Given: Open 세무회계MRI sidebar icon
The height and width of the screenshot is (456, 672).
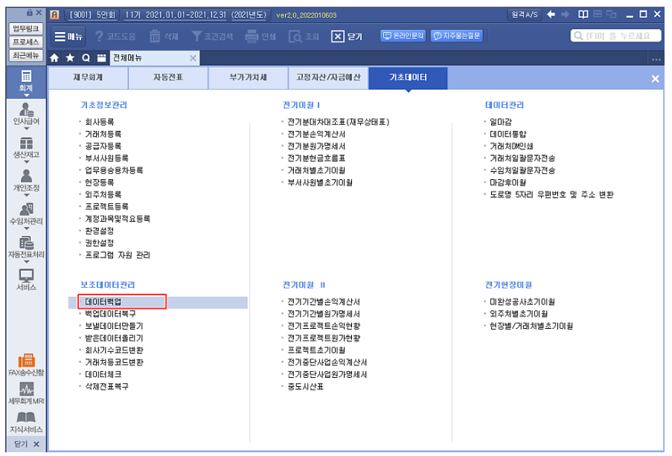Looking at the screenshot, I should (x=26, y=394).
